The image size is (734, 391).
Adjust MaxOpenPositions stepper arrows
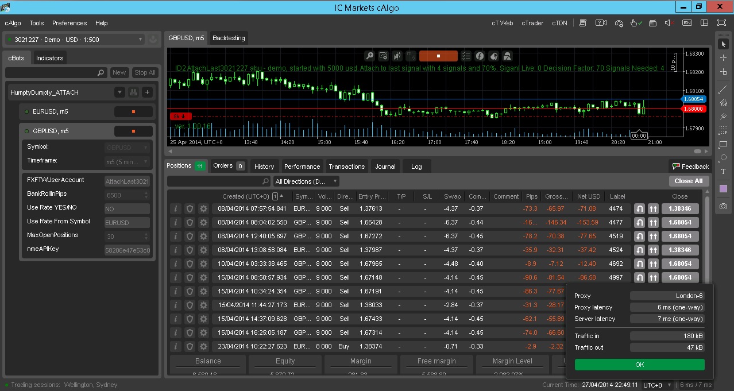[146, 237]
